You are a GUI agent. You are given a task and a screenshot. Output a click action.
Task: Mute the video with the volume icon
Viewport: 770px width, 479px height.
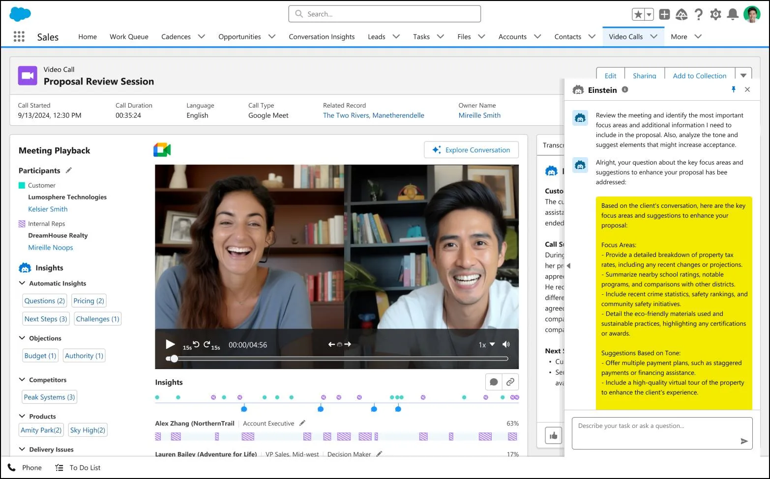pyautogui.click(x=506, y=344)
